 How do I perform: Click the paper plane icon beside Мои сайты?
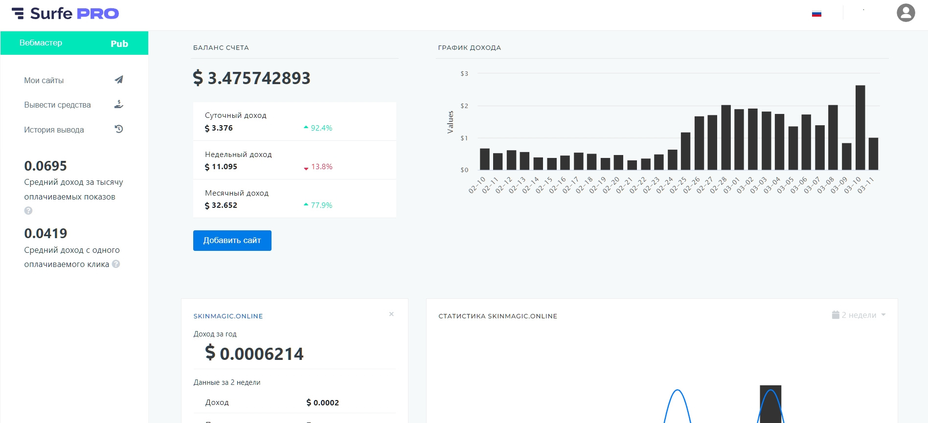tap(119, 80)
